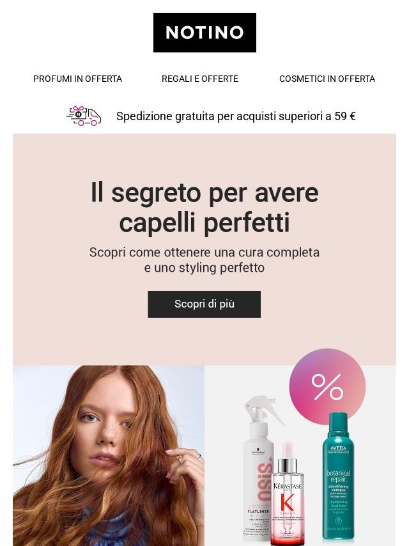Click the subtitle about cura completa
Image resolution: width=409 pixels, height=546 pixels.
(x=204, y=260)
